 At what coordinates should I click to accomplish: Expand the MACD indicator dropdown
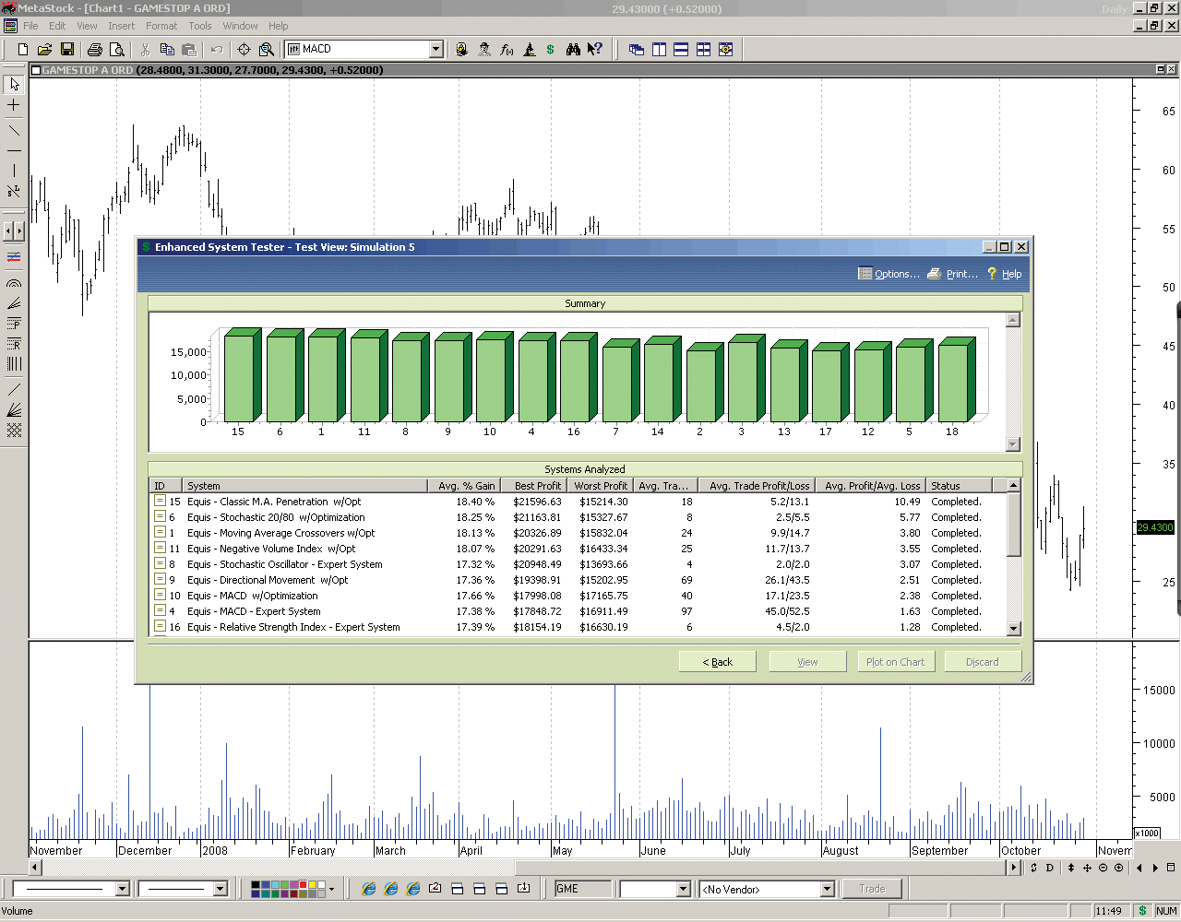[436, 50]
